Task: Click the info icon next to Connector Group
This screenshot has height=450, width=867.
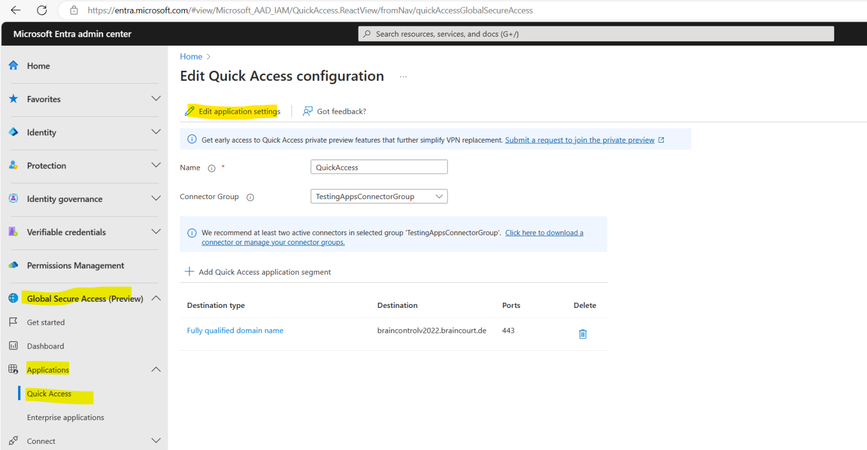Action: [x=250, y=197]
